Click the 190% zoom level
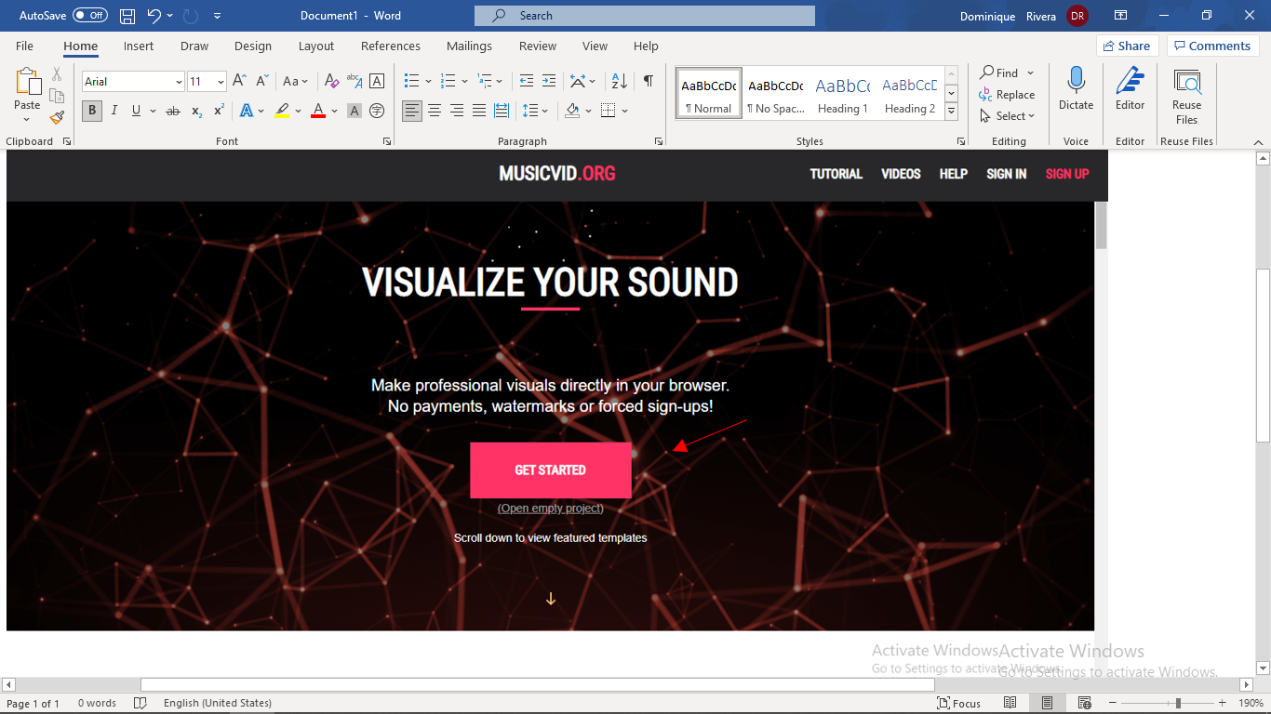The image size is (1271, 714). pos(1251,703)
